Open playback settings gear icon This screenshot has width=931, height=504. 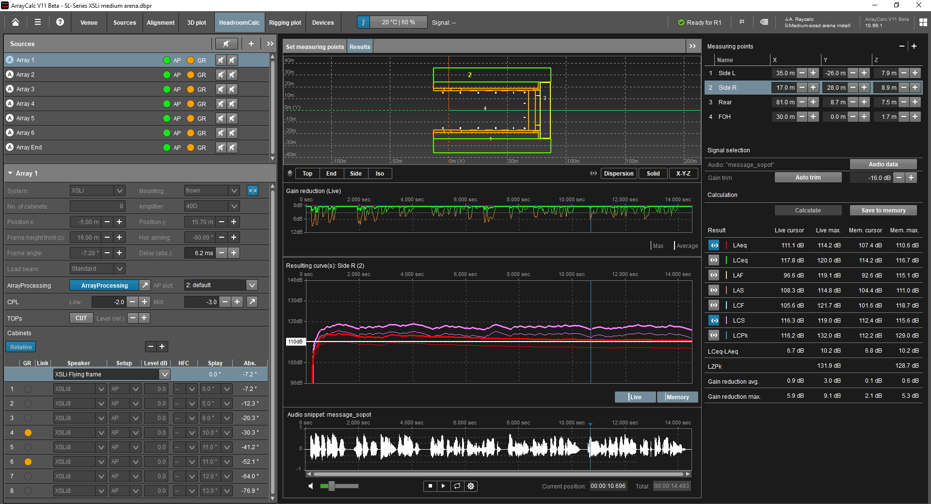tap(471, 486)
